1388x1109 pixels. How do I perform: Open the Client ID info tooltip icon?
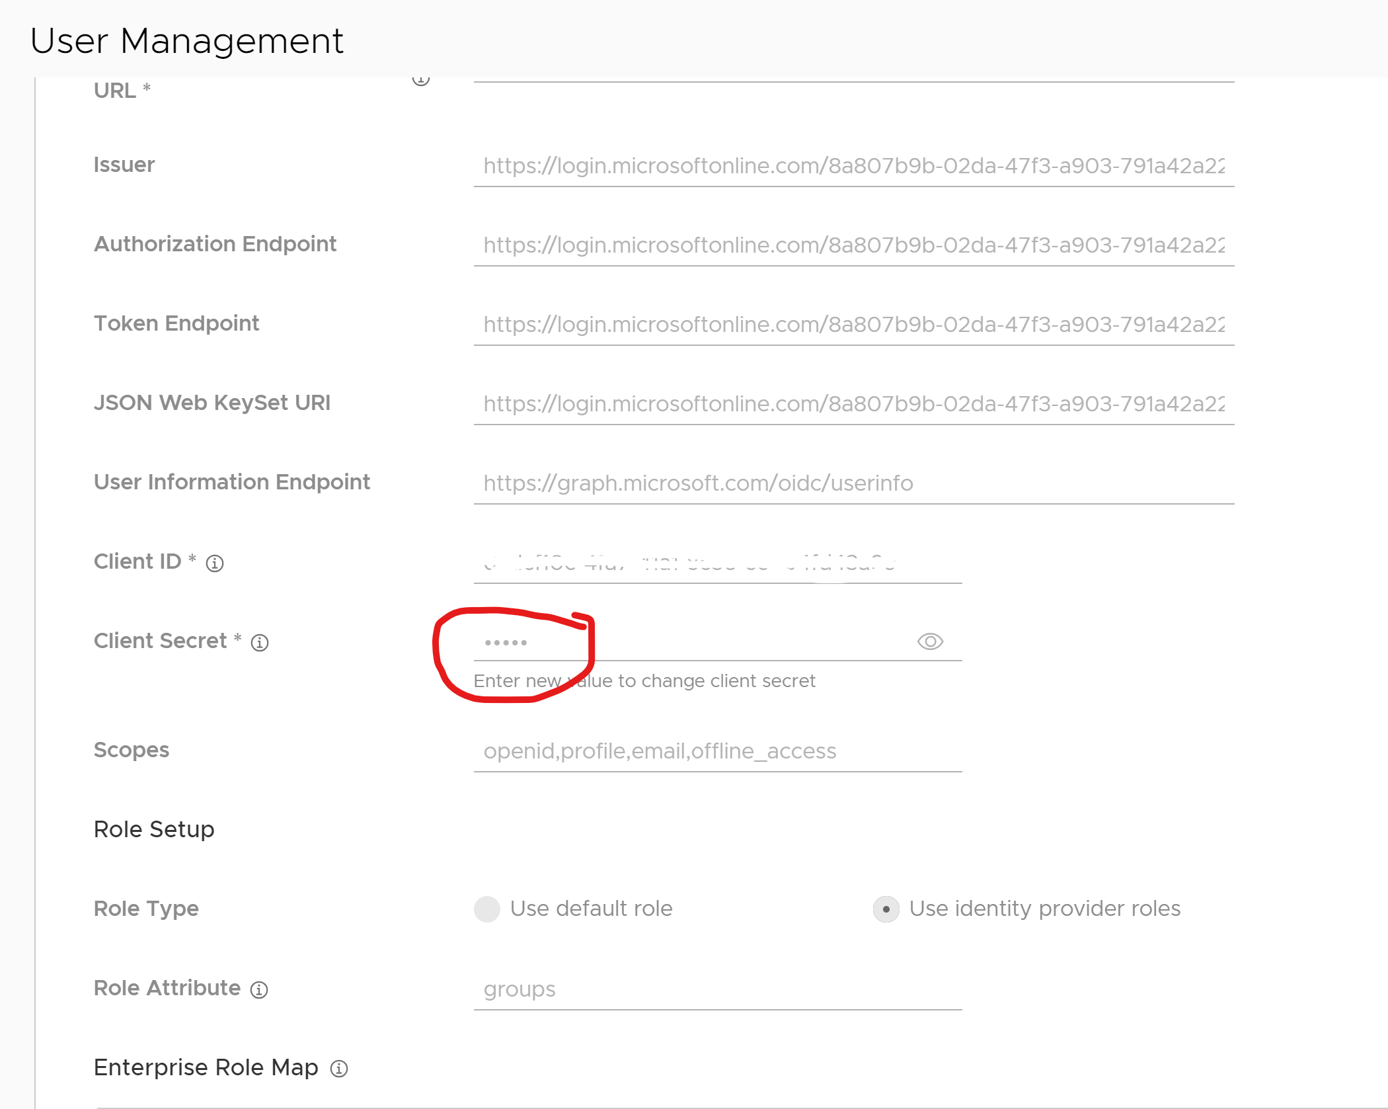click(215, 564)
